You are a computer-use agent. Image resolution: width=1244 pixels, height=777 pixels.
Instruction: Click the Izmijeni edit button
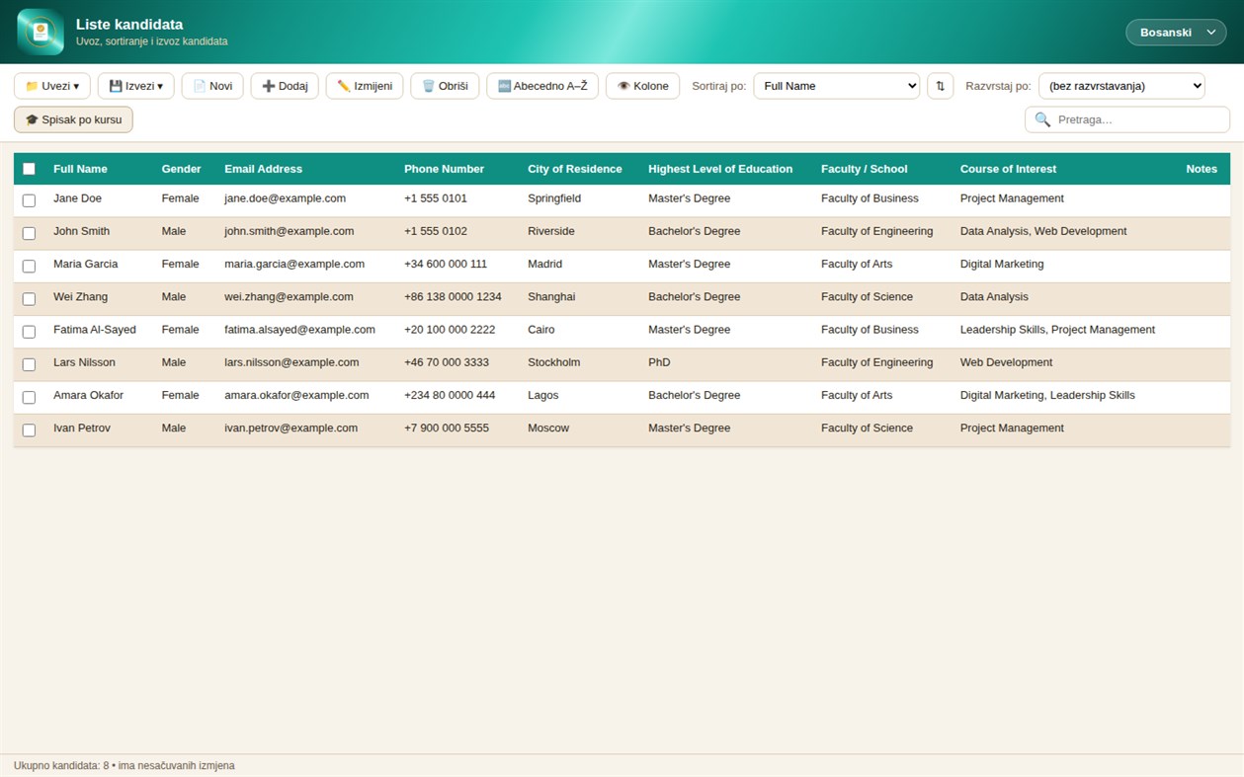365,86
